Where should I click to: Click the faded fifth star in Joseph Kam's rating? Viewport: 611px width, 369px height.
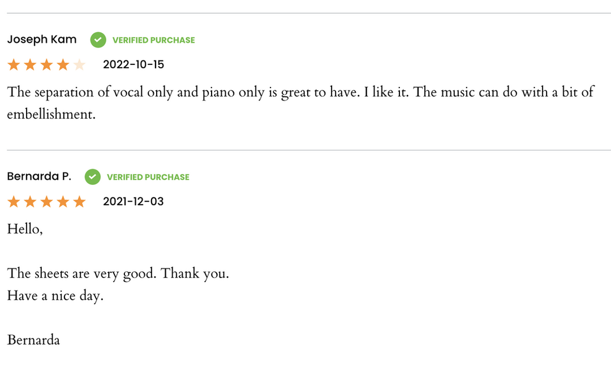[x=79, y=65]
